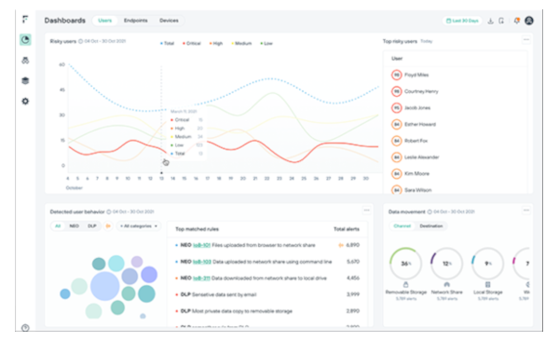Toggle the Low series in chart legend
Image resolution: width=559 pixels, height=341 pixels.
coord(266,44)
